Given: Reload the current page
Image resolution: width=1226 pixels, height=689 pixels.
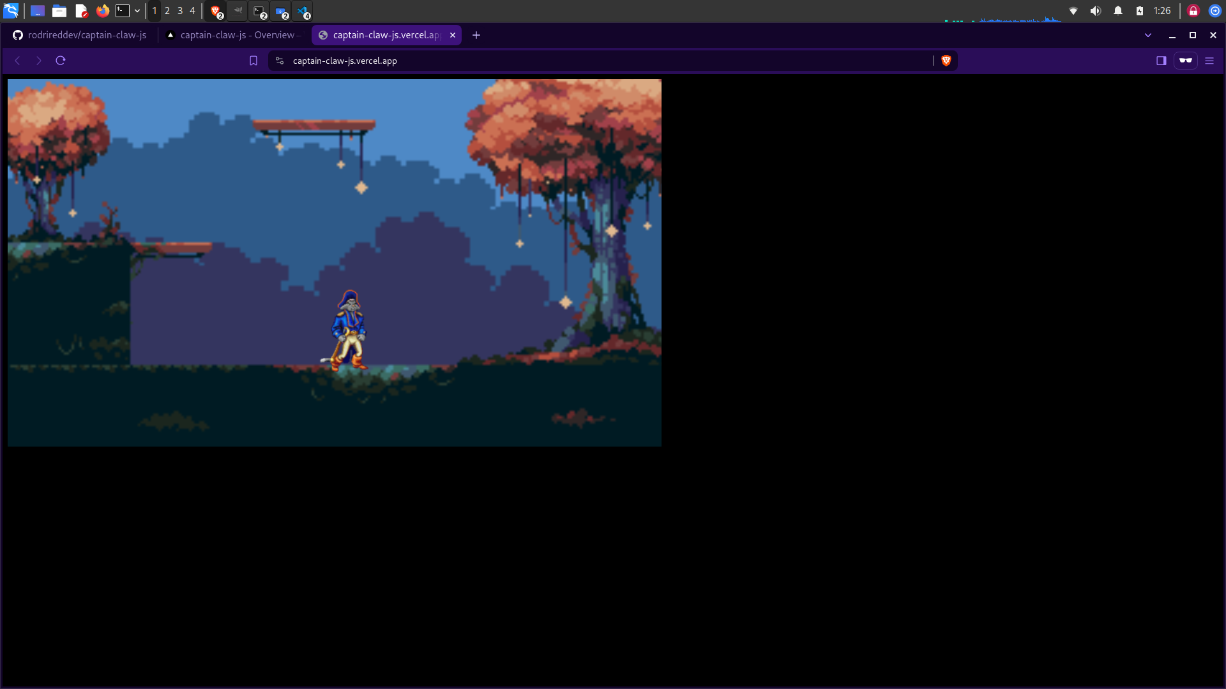Looking at the screenshot, I should (x=61, y=61).
